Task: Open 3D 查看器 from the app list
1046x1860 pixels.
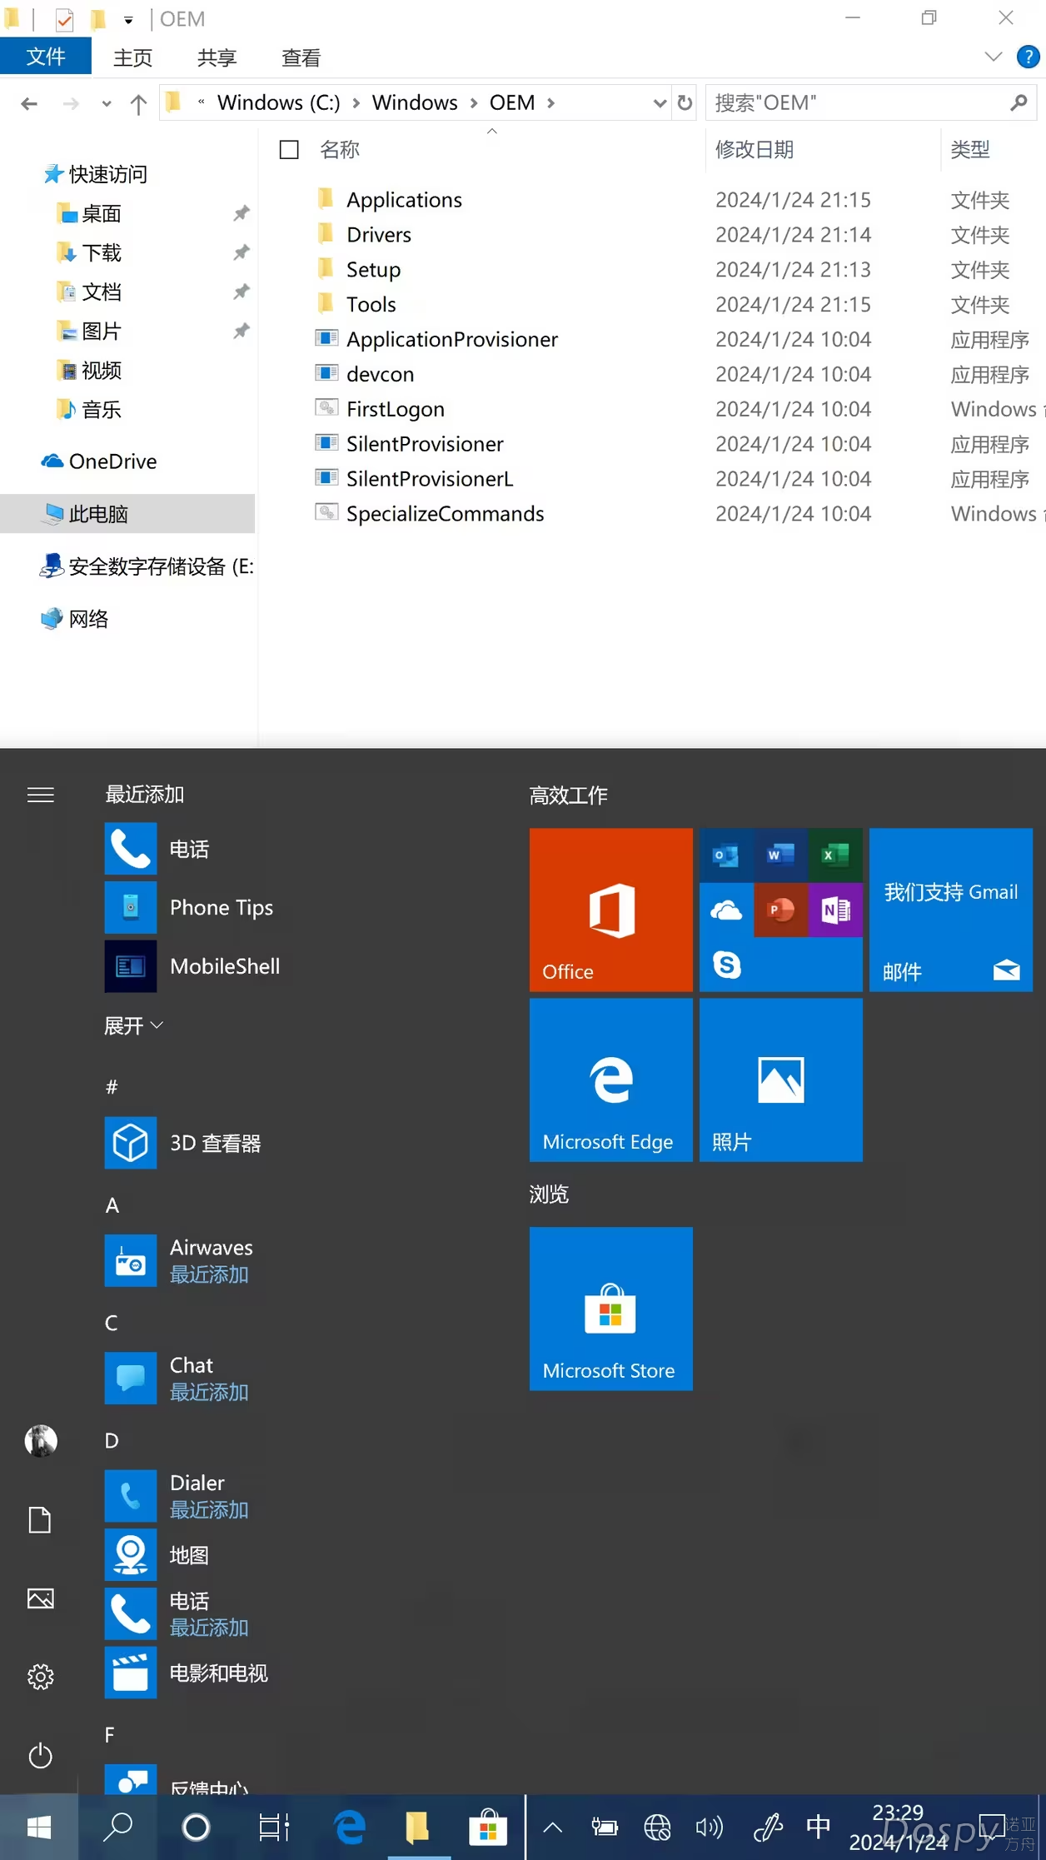Action: (x=214, y=1143)
